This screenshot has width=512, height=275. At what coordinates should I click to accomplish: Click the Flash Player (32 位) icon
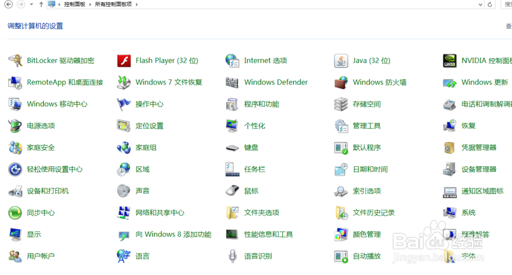[124, 61]
